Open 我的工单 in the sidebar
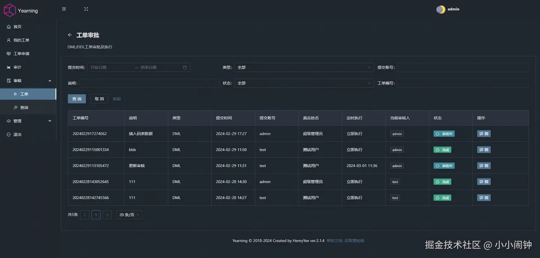 (x=28, y=40)
